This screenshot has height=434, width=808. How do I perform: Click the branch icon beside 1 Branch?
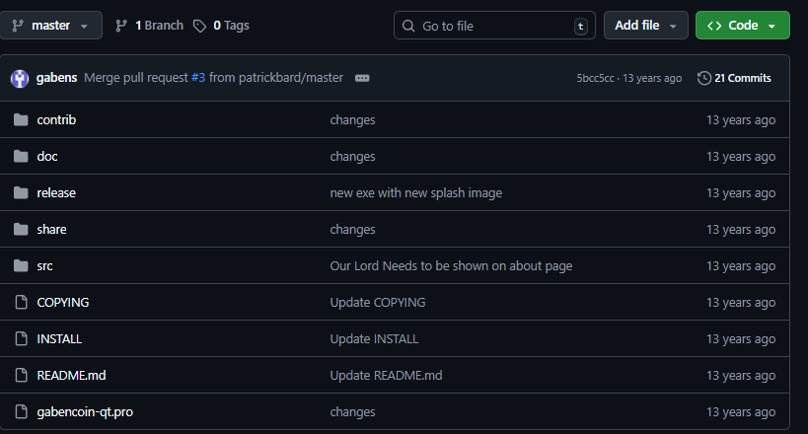pyautogui.click(x=121, y=26)
